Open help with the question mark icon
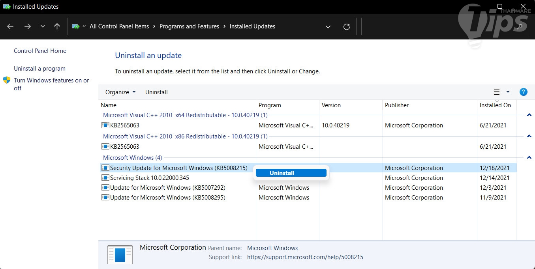 tap(524, 92)
